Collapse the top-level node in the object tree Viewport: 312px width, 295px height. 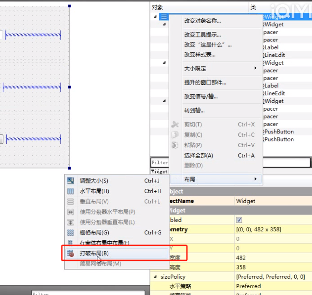(x=156, y=17)
